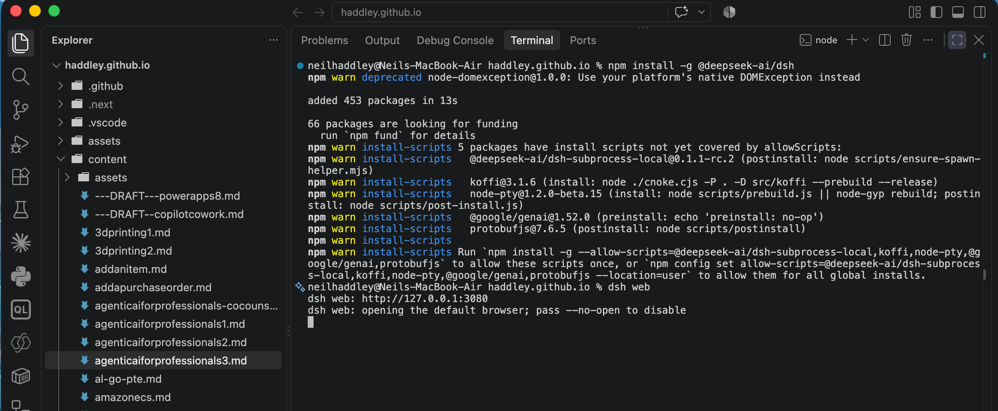Click the http://127.0.0.1:3080 link in terminal
Screen dimensions: 998x411
[424, 298]
